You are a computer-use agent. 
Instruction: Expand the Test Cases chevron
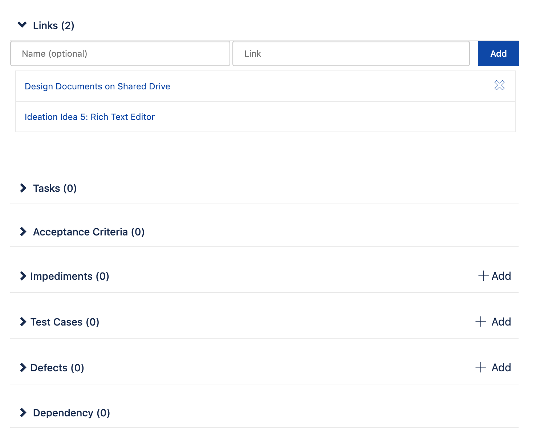pos(23,322)
